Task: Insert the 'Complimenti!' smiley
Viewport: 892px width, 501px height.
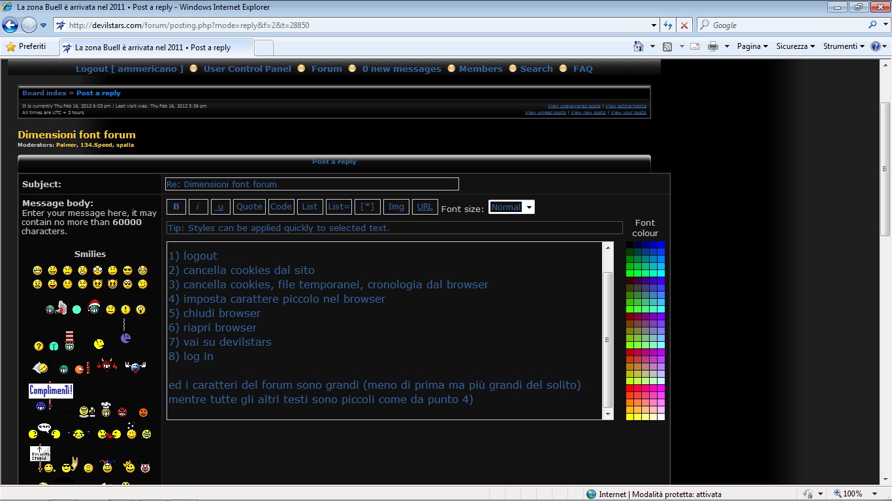Action: pos(50,391)
